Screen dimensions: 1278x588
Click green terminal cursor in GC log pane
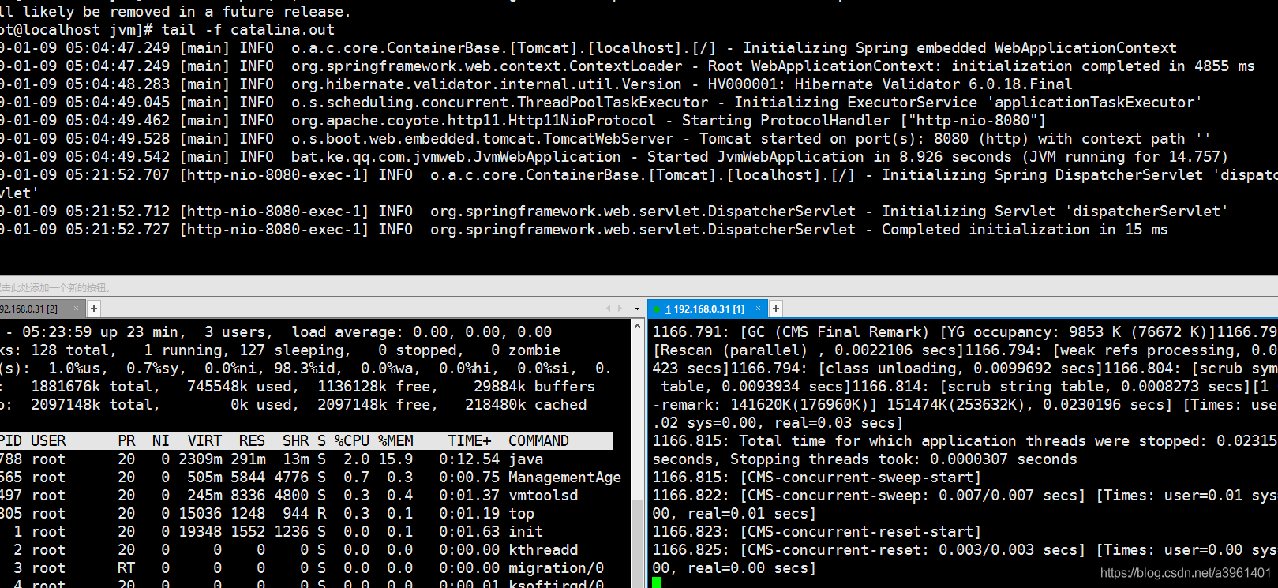coord(657,582)
